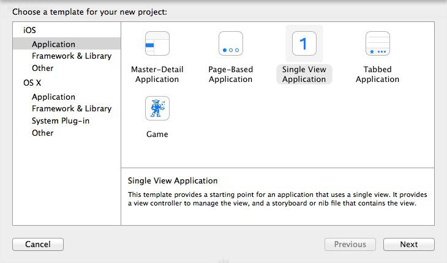The height and width of the screenshot is (263, 447).
Task: Cancel the new project dialog
Action: 38,244
